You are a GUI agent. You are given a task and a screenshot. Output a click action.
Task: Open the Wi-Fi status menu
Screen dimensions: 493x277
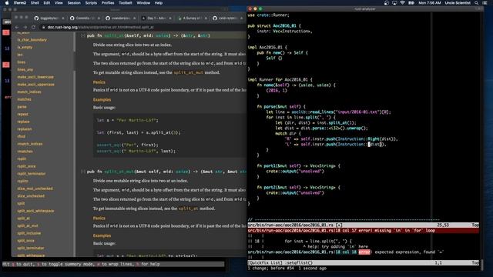pyautogui.click(x=402, y=3)
